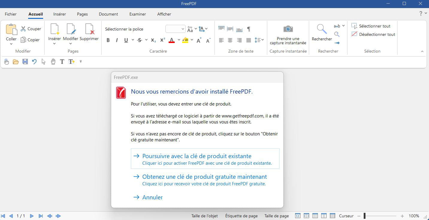
Task: Click the find-next blue arrow icon
Action: coord(337,43)
